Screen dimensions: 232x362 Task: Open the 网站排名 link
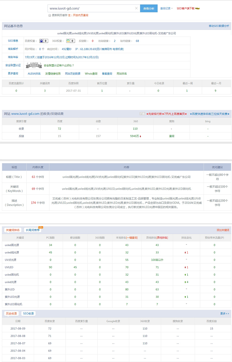click(122, 74)
